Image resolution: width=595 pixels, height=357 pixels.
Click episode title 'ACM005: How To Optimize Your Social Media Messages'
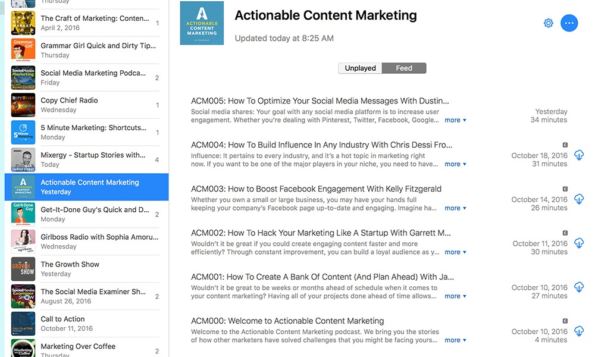point(320,101)
